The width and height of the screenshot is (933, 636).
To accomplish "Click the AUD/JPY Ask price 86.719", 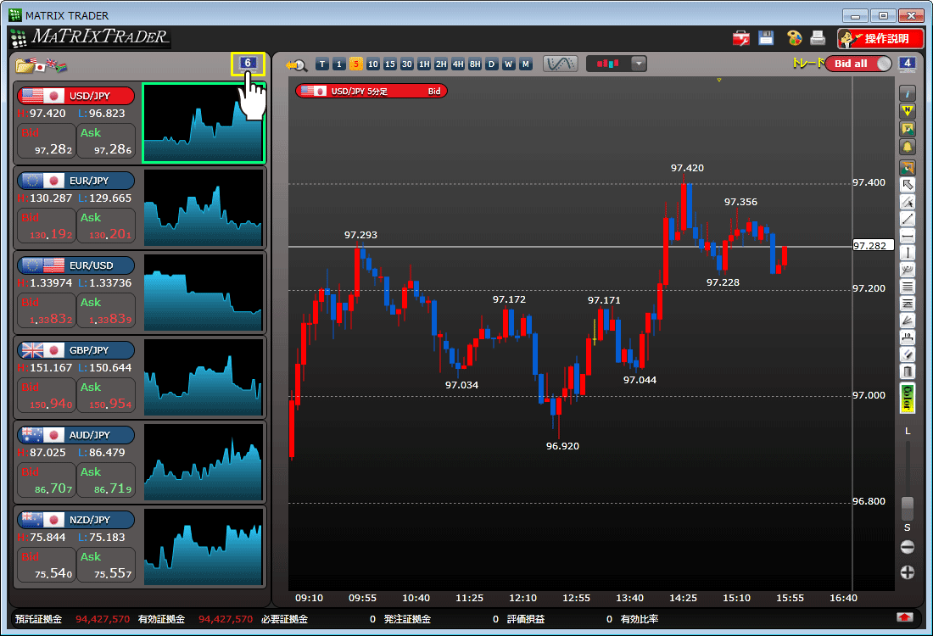I will tap(106, 481).
